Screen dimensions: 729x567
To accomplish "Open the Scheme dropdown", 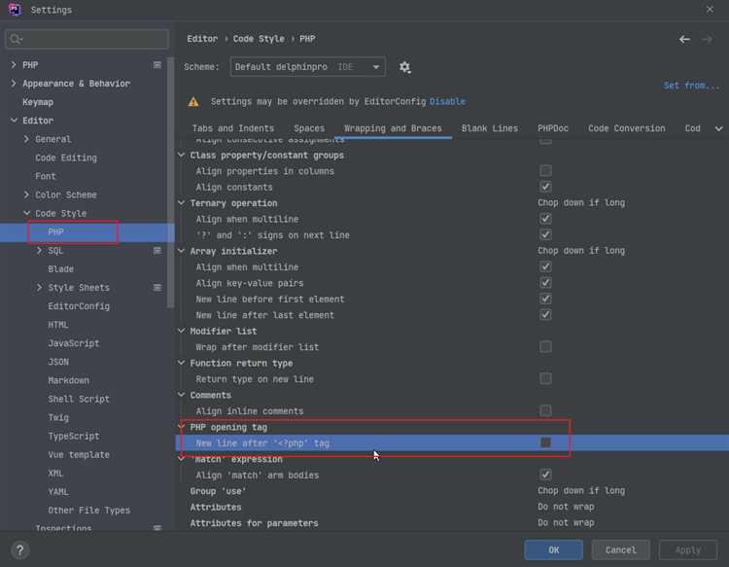I will 307,67.
